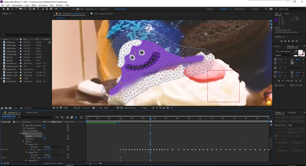This screenshot has width=306, height=166.
Task: Click Toggle Switches / Modes button
Action: pos(53,163)
